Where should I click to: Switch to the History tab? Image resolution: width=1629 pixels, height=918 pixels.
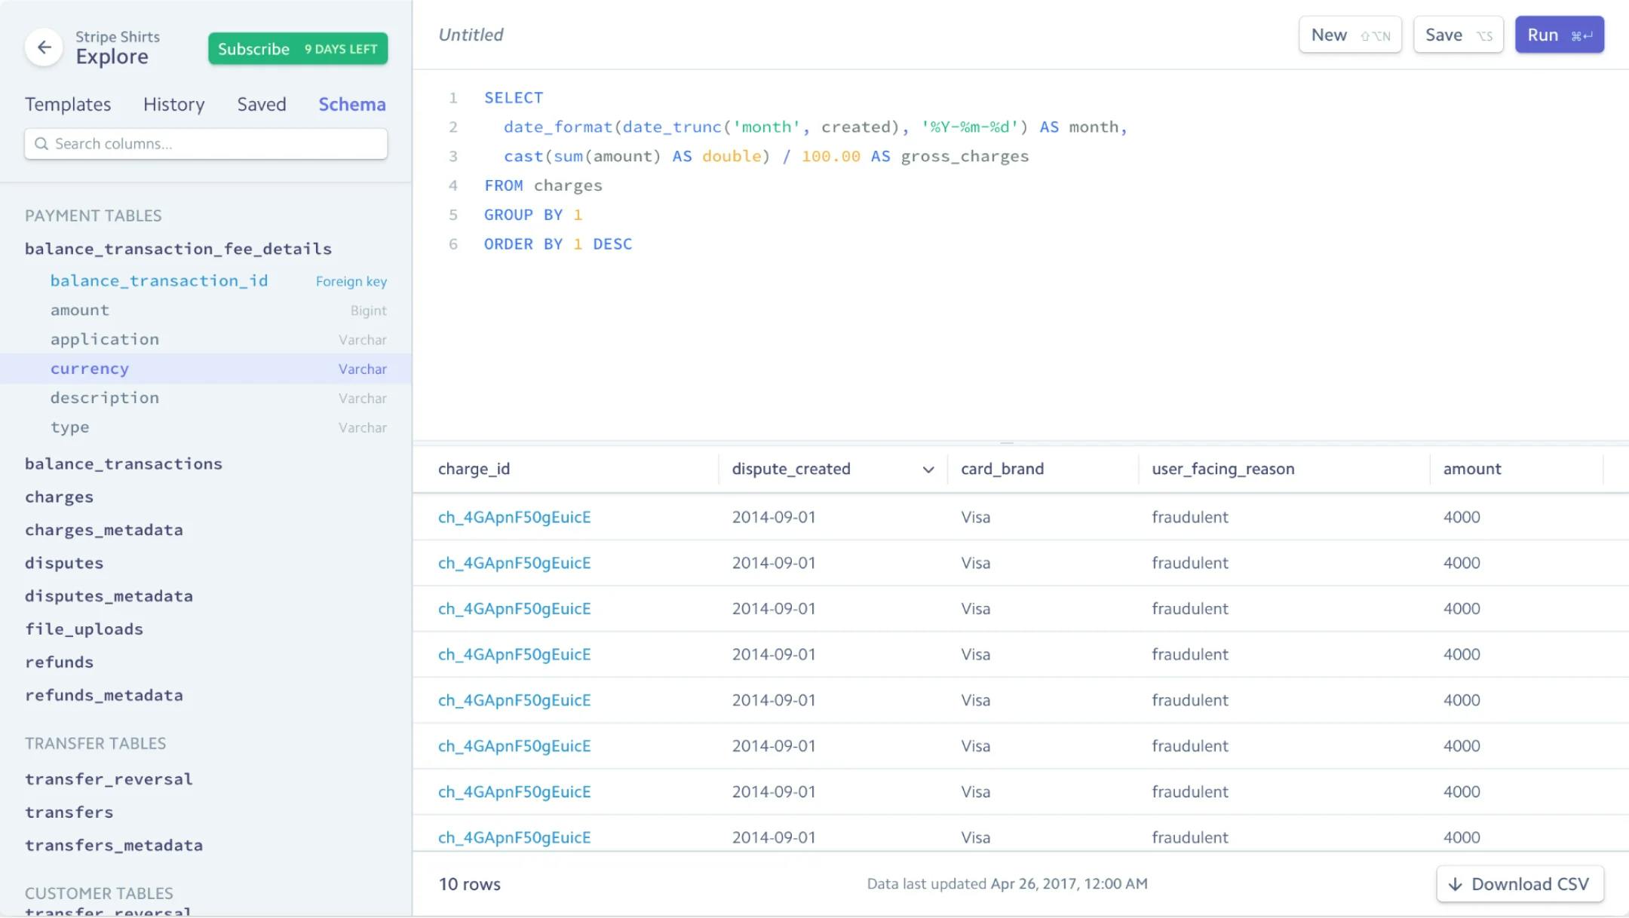click(173, 104)
